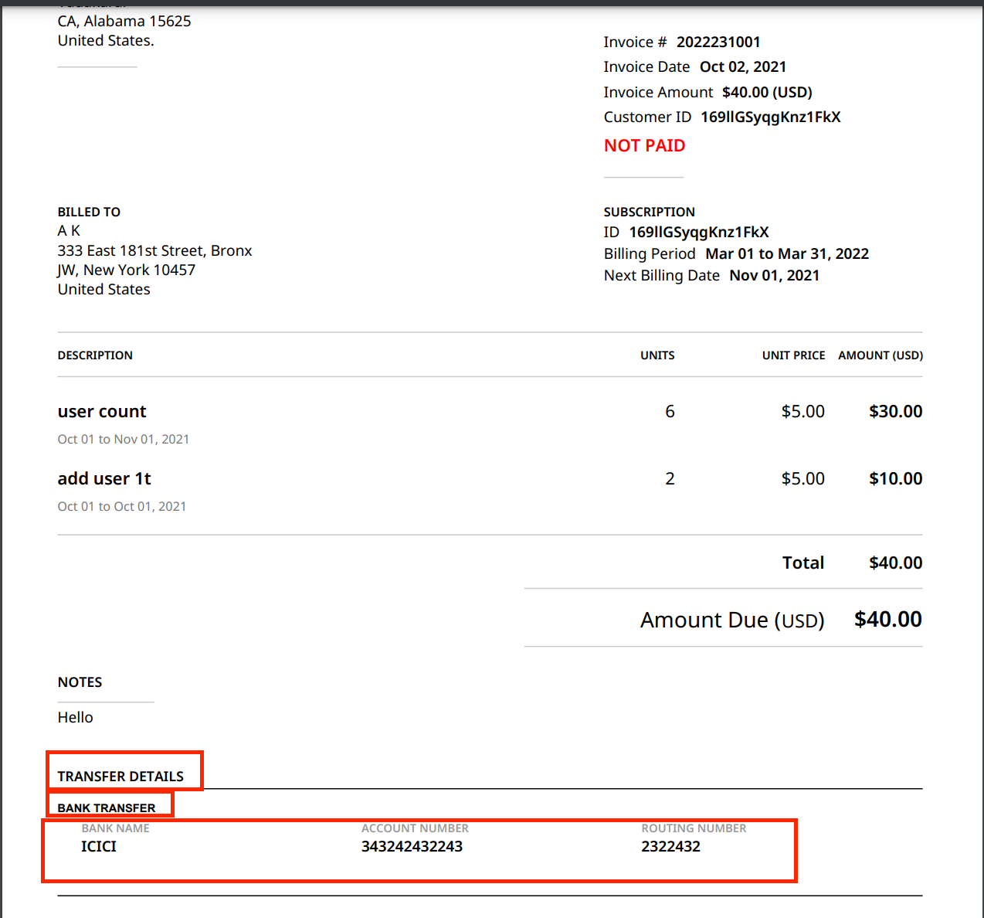Viewport: 984px width, 918px height.
Task: Click the red NOT PAID status
Action: point(644,146)
